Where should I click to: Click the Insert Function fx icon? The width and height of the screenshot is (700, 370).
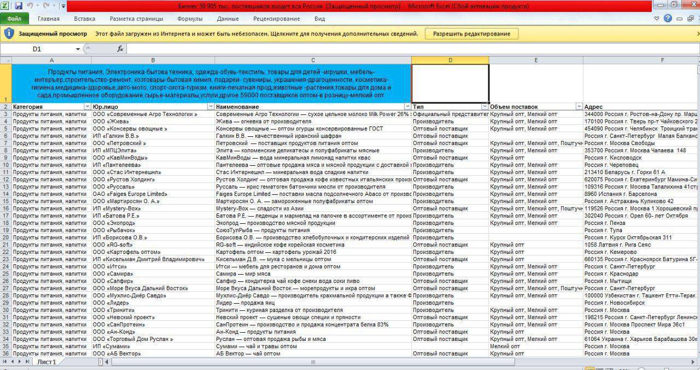click(x=120, y=49)
